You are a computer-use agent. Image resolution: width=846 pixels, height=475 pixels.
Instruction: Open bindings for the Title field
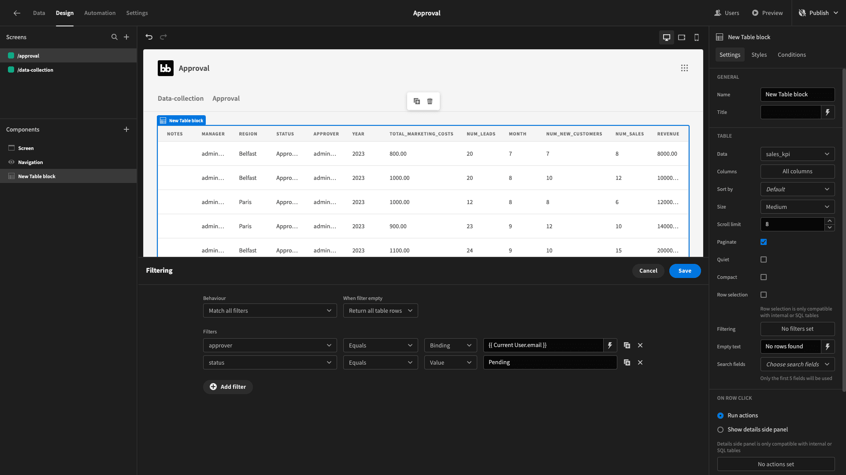(x=828, y=112)
